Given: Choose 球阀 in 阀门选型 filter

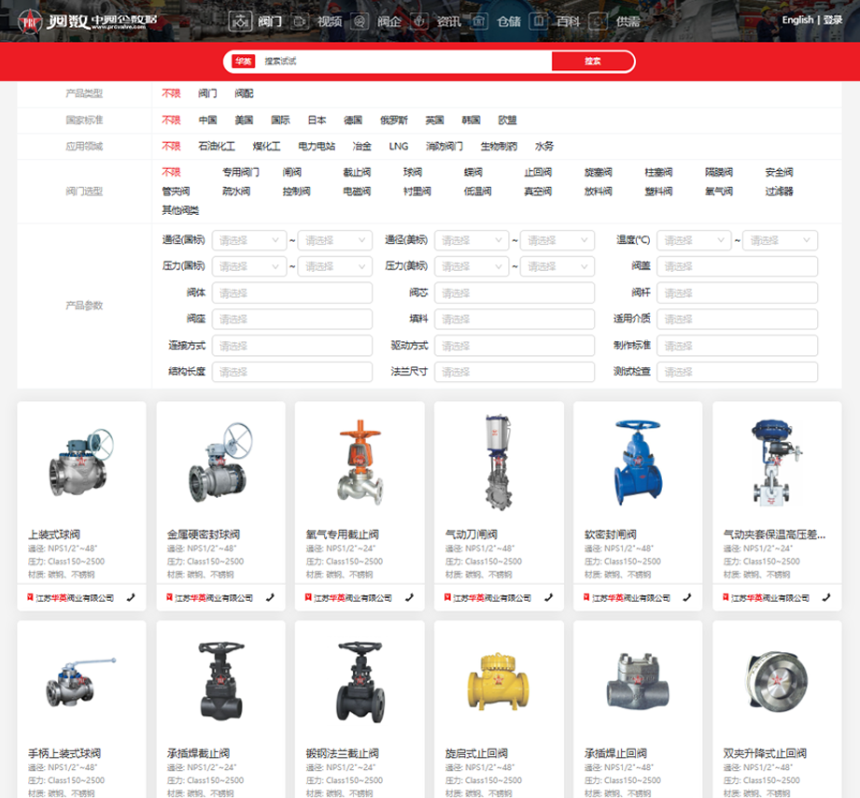Looking at the screenshot, I should [x=413, y=173].
